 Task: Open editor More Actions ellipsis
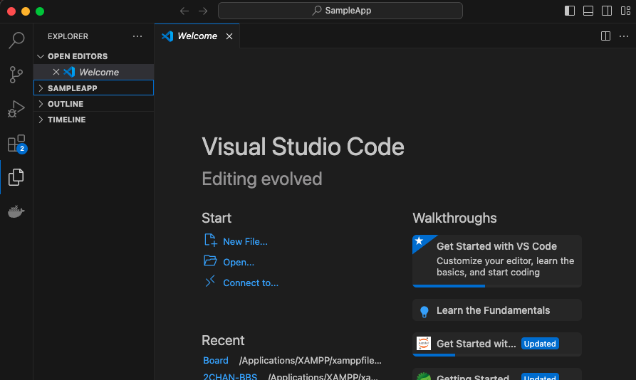[x=624, y=36]
